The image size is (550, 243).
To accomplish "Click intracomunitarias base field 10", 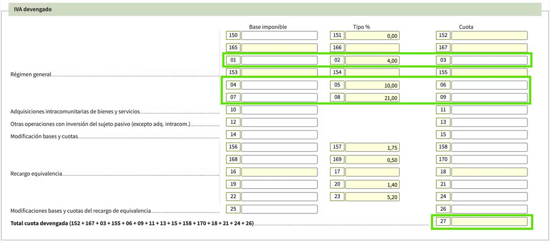I will [279, 110].
